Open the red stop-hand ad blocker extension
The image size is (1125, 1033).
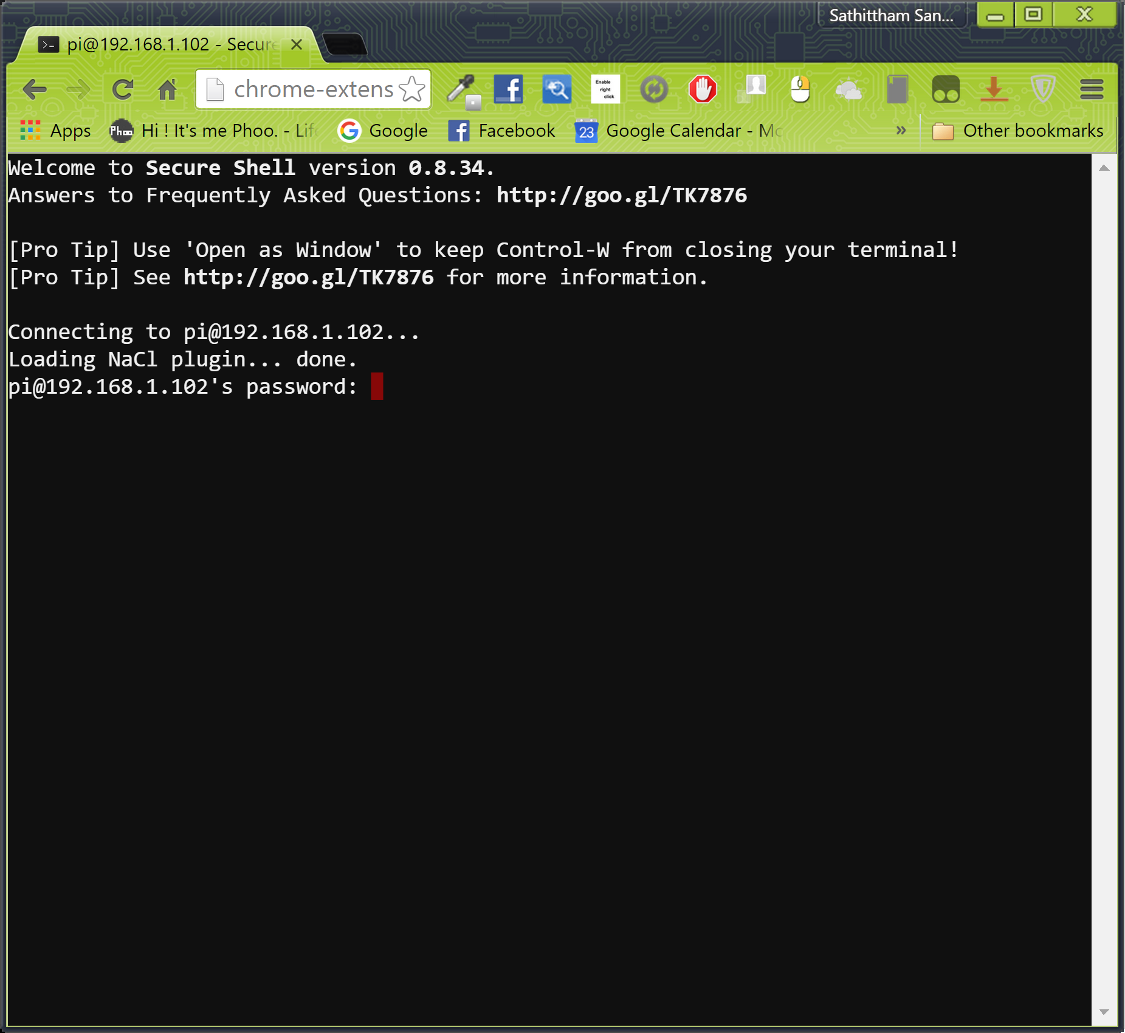pos(703,89)
